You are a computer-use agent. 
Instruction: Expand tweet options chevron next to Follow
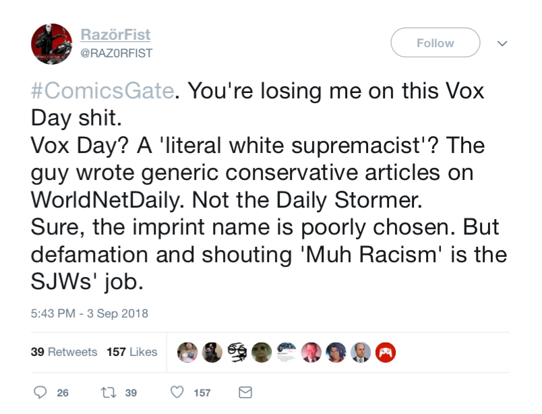[502, 43]
